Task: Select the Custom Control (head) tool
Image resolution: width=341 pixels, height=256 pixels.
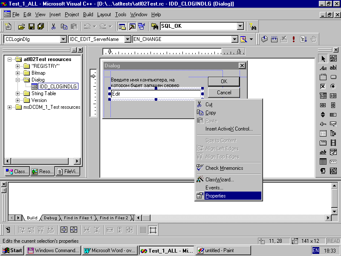Action: coord(323,171)
